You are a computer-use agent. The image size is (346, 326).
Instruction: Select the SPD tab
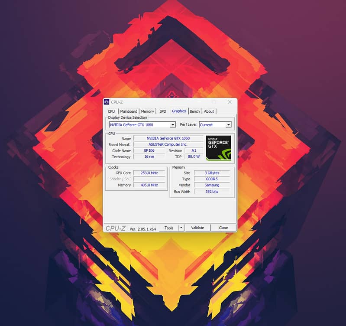162,111
